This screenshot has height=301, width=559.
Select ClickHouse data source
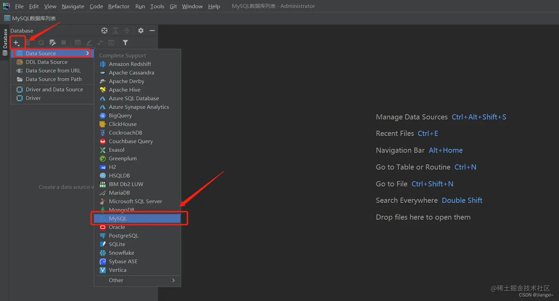[x=137, y=124]
